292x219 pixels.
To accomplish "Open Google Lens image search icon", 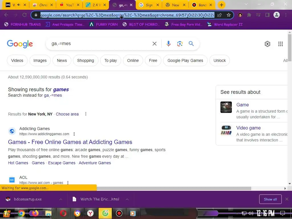I will [x=180, y=44].
